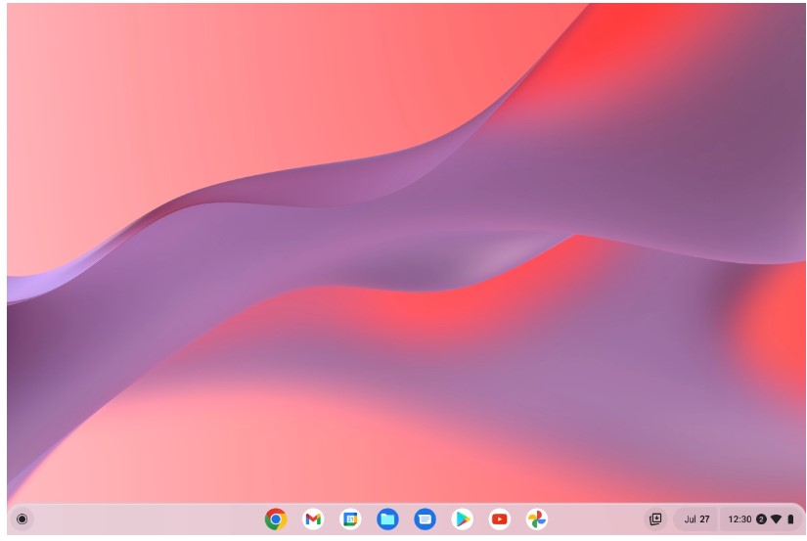Open Gmail from the shelf
Image resolution: width=807 pixels, height=541 pixels.
point(313,518)
